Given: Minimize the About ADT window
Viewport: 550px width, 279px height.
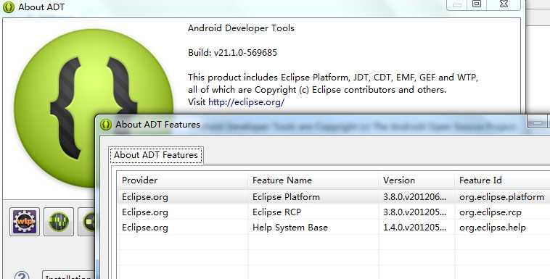Looking at the screenshot, I should point(456,4).
